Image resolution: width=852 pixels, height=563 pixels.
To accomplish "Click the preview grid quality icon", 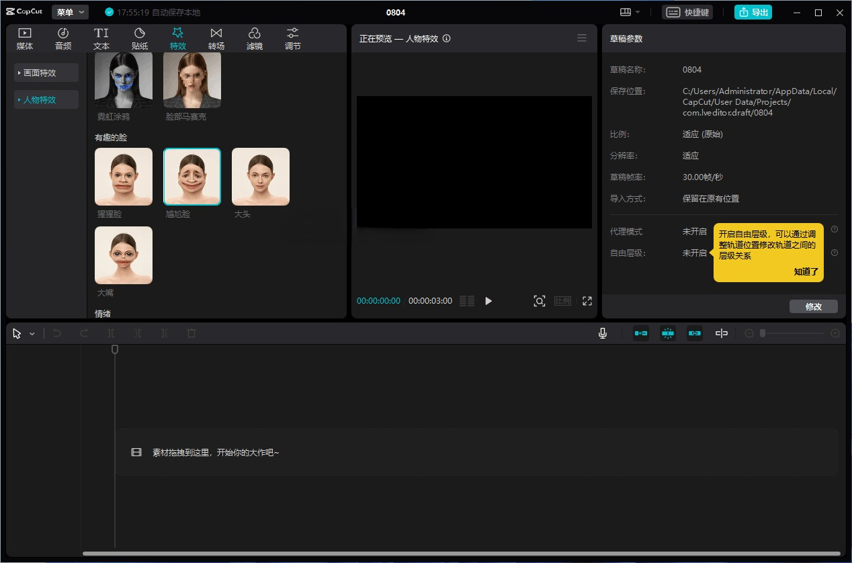I will [467, 301].
